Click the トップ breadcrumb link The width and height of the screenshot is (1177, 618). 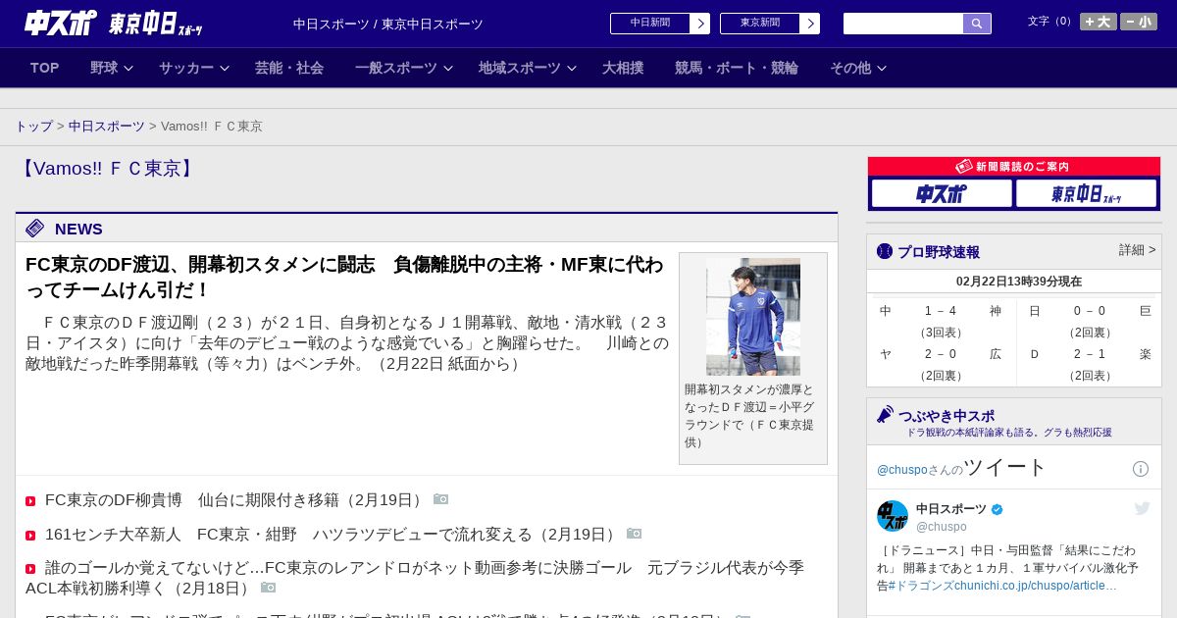(34, 127)
